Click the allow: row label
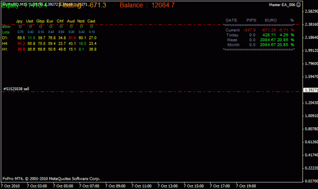 click(x=7, y=26)
